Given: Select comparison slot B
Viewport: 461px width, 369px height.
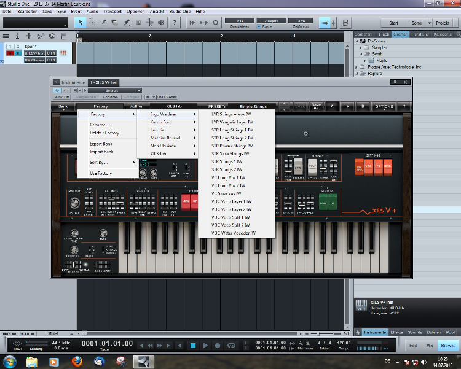Looking at the screenshot, I should coord(363,106).
